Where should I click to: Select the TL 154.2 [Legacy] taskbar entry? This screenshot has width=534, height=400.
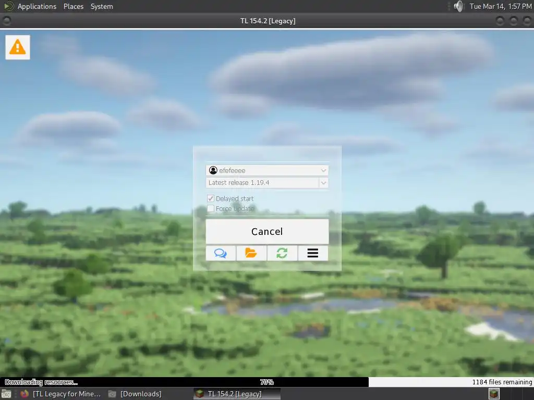(x=237, y=394)
